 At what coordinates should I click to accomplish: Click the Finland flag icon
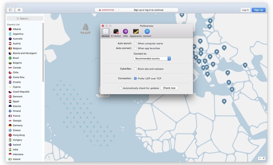(x=10, y=111)
